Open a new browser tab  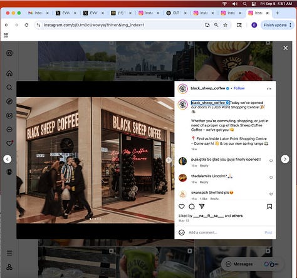[x=278, y=13]
